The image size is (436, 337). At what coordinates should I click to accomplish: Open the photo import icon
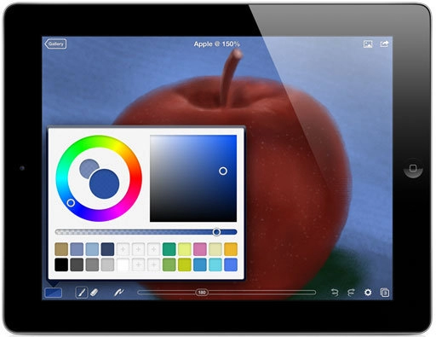point(368,44)
